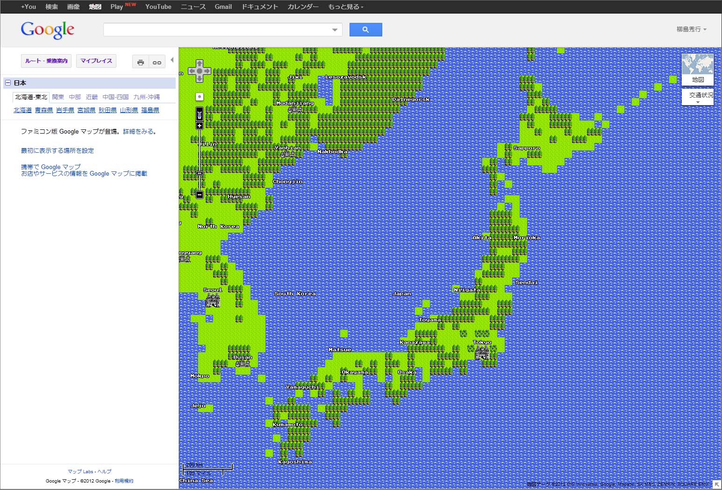Click the マイプレイス button
The image size is (722, 490).
tap(96, 61)
